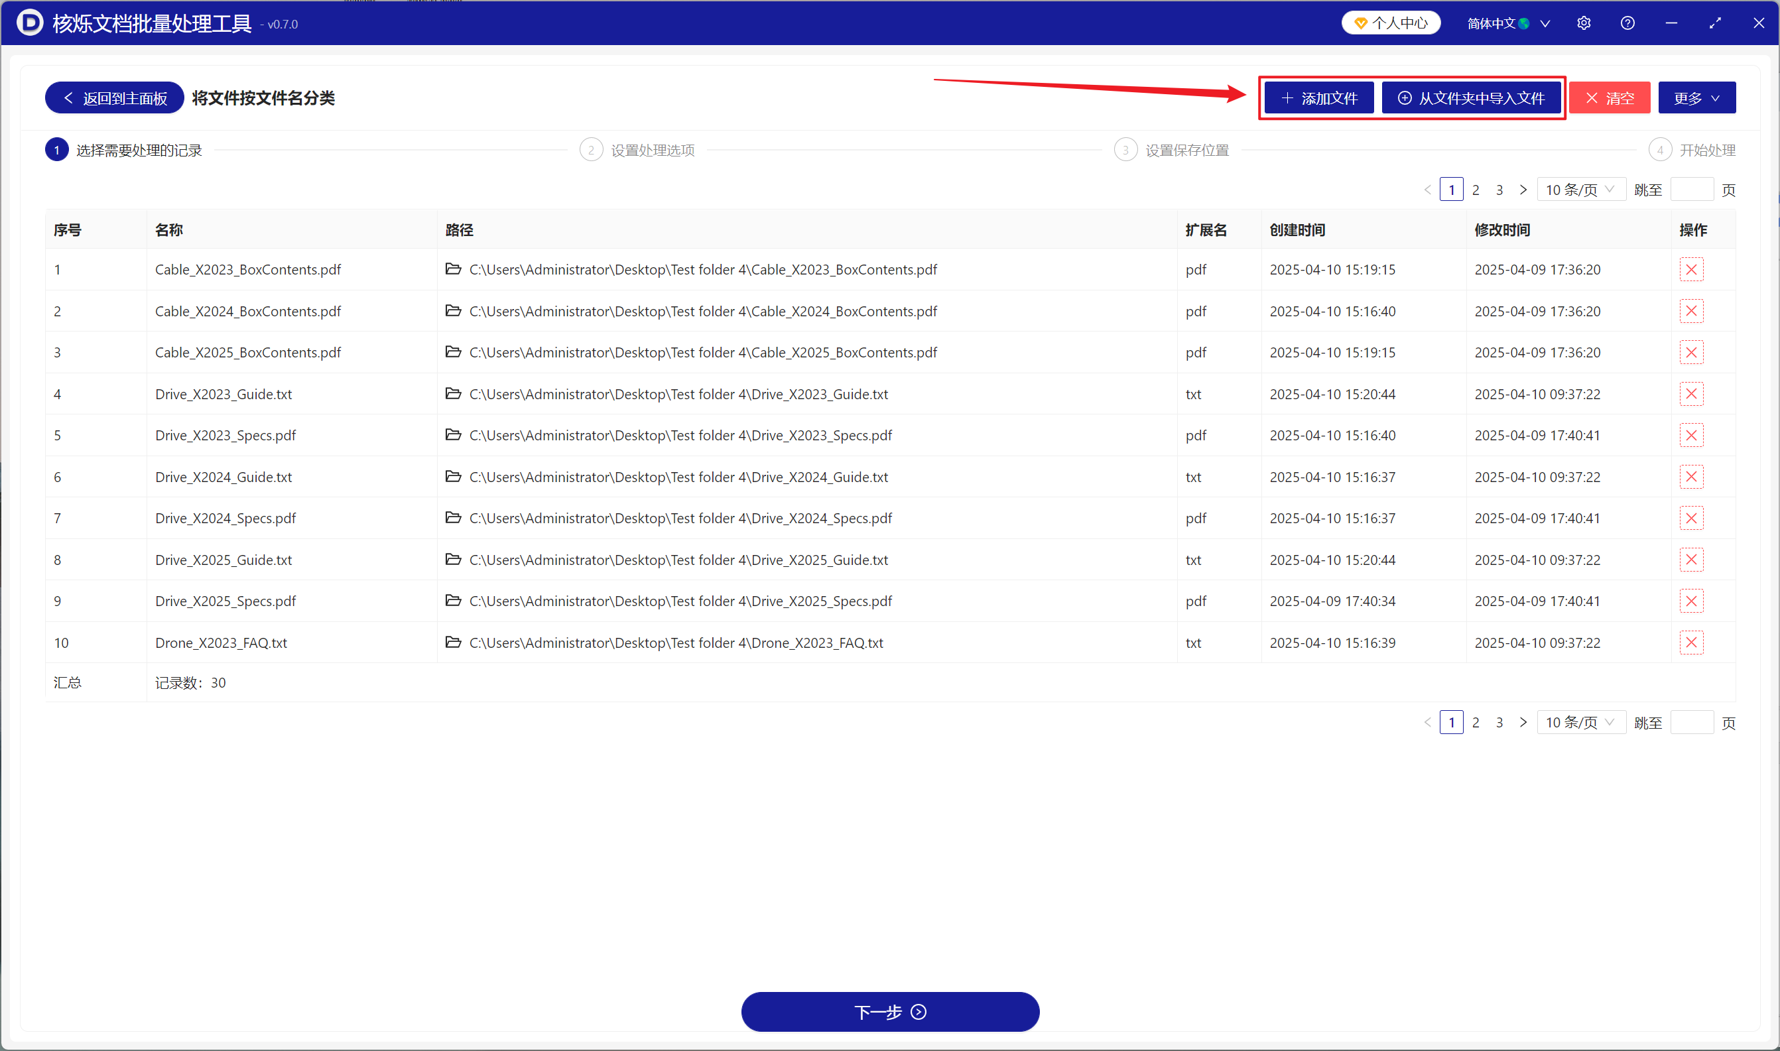Click 记录数：30 summary text
Screen dimensions: 1780x1051
pyautogui.click(x=190, y=683)
